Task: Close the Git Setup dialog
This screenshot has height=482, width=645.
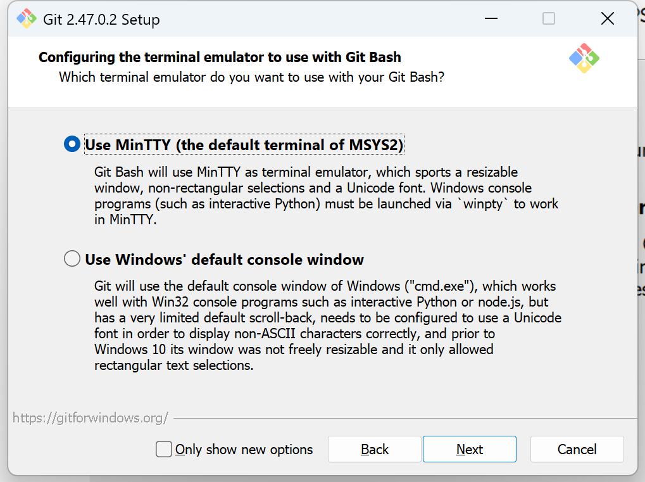Action: tap(608, 19)
